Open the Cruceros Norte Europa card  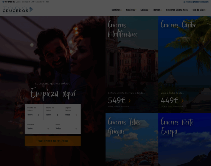click(185, 140)
